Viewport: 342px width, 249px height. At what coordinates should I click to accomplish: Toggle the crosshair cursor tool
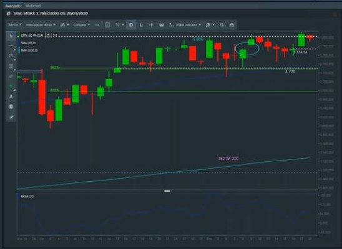click(x=151, y=25)
